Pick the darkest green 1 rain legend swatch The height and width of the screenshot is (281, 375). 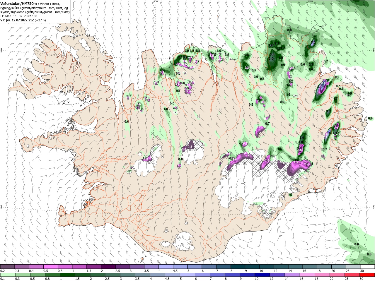pos(67,275)
